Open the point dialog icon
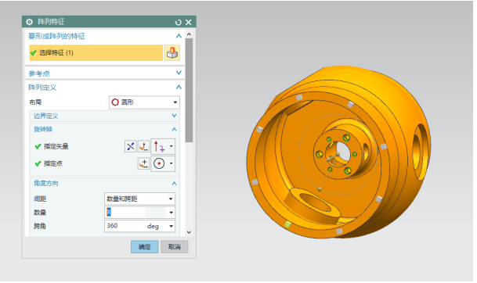This screenshot has width=477, height=283. click(x=143, y=163)
